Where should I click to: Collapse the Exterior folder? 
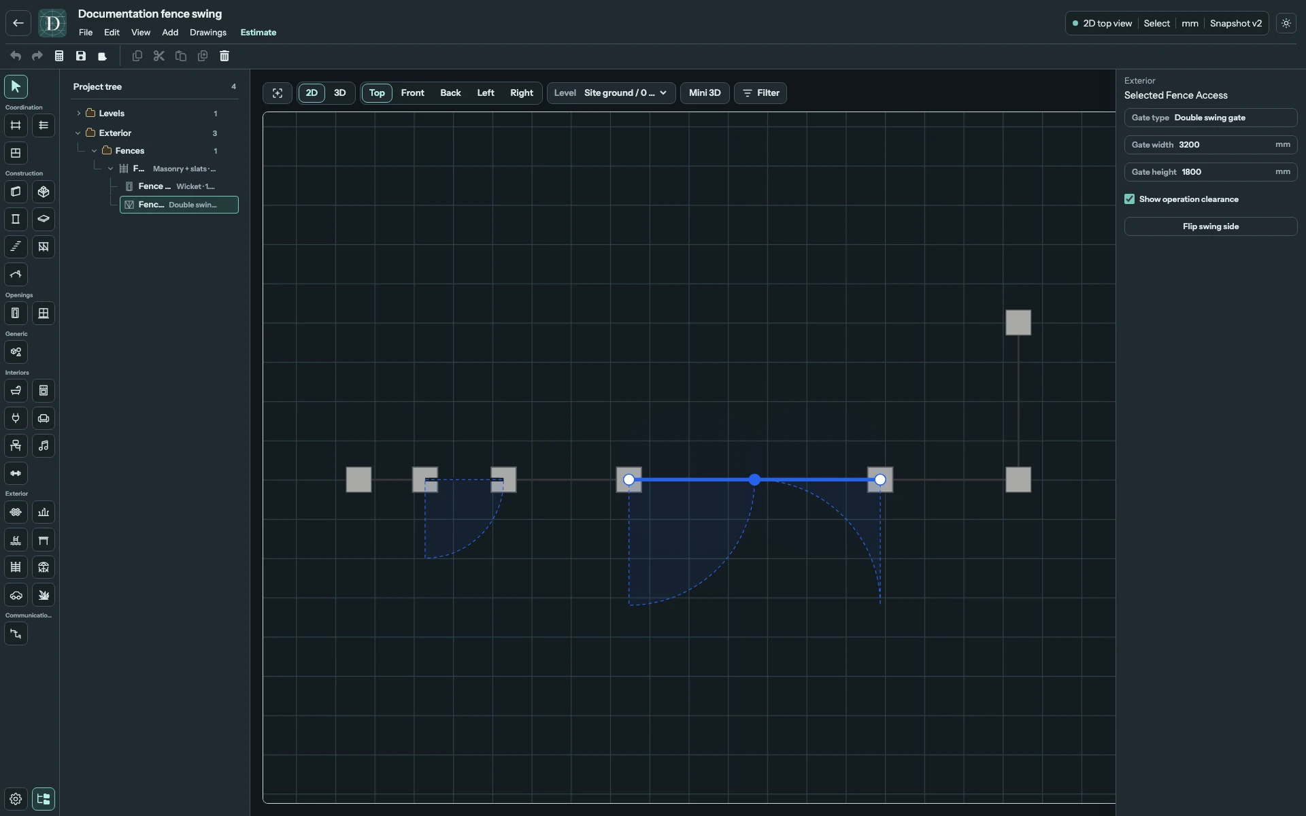[78, 133]
